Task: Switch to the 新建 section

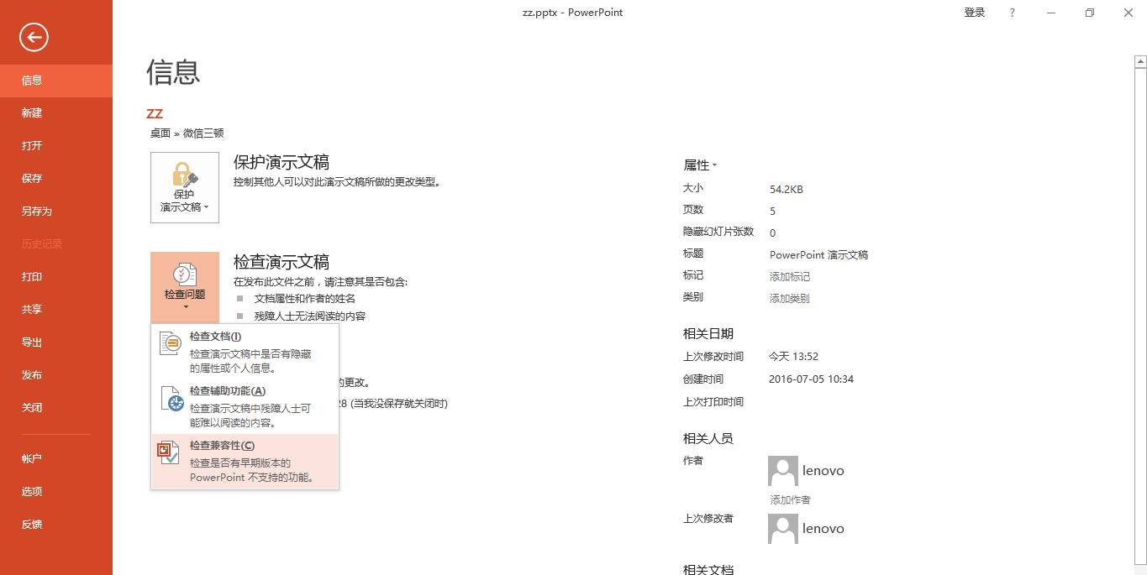Action: click(x=31, y=112)
